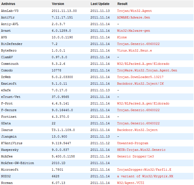Click the Backdoor.Win32.Inject result for Ikarus
The image size is (194, 185).
[137, 130]
